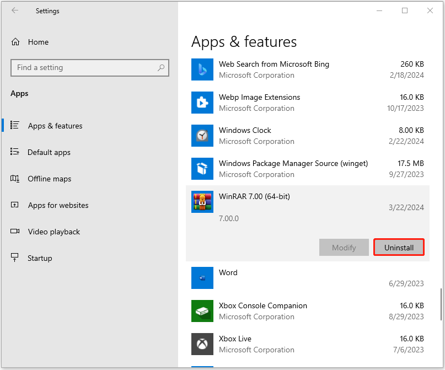Viewport: 445px width, 370px height.
Task: Click the Windows Package Manager icon
Action: pyautogui.click(x=202, y=169)
